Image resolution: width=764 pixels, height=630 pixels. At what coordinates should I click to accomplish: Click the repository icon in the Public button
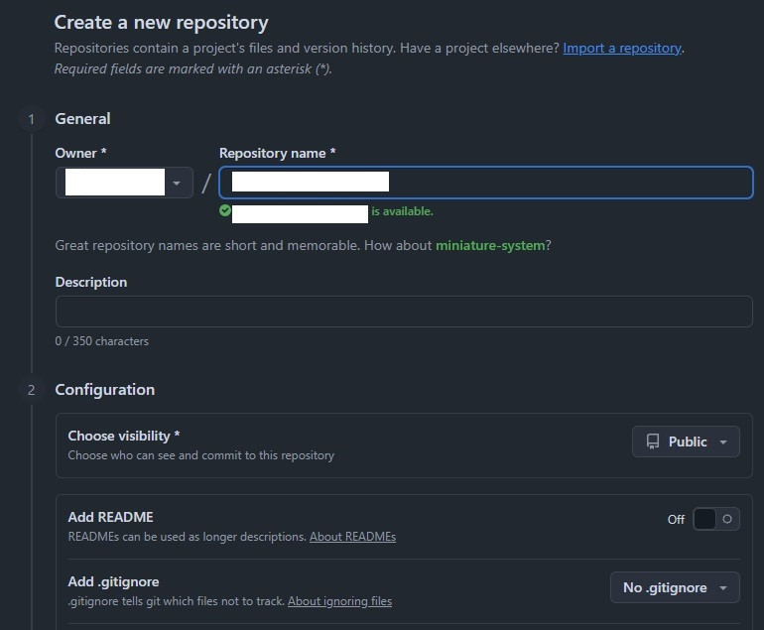pos(653,441)
